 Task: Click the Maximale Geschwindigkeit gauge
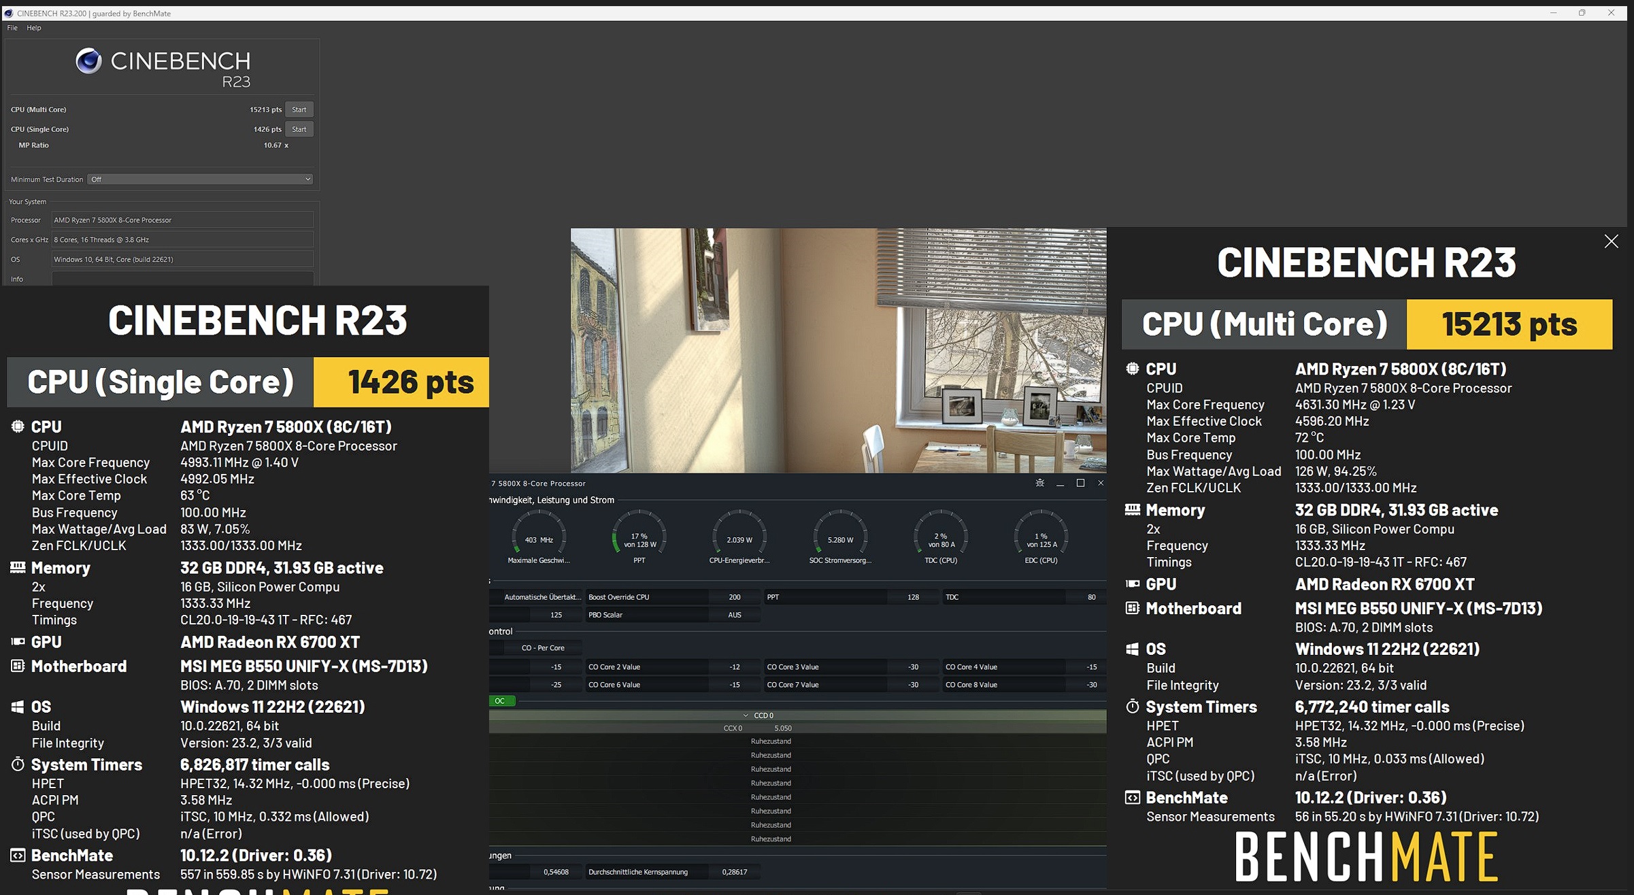(x=538, y=537)
